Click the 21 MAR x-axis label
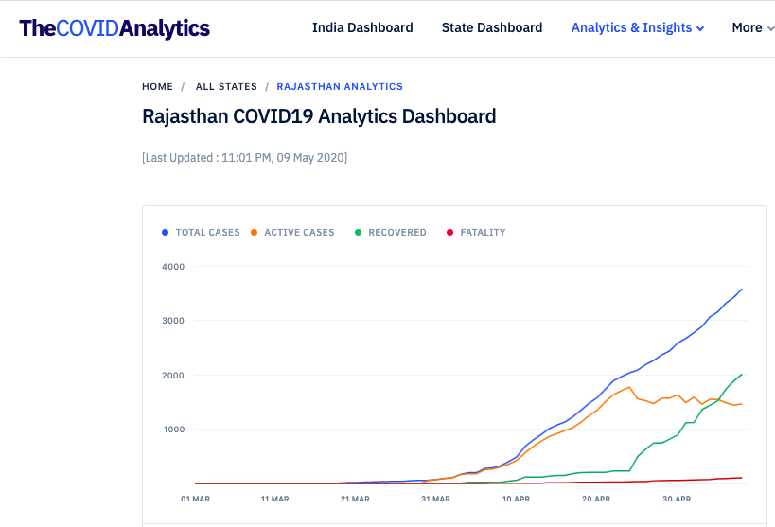Image resolution: width=775 pixels, height=527 pixels. tap(355, 499)
